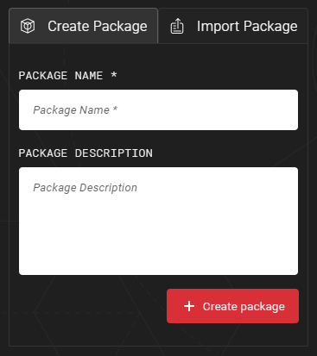
Task: Click the plus icon on the red button
Action: [x=189, y=306]
